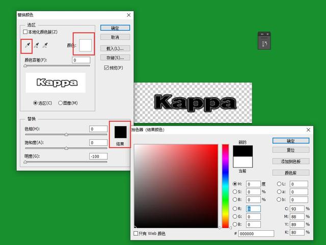326x245 pixels.
Task: Open 颜色库 color libraries button
Action: pyautogui.click(x=291, y=173)
